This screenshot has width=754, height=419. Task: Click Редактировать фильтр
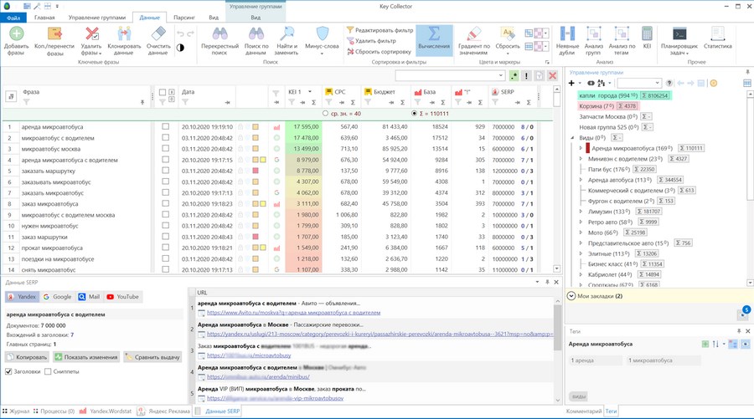[x=380, y=30]
